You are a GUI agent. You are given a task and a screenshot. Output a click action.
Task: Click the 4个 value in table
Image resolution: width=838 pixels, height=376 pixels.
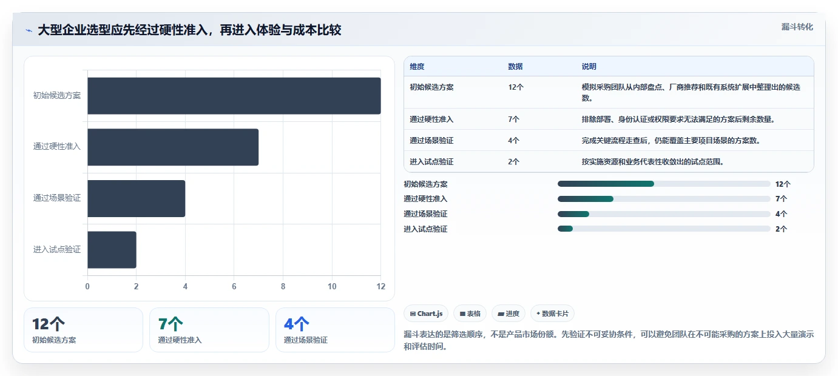(x=514, y=141)
